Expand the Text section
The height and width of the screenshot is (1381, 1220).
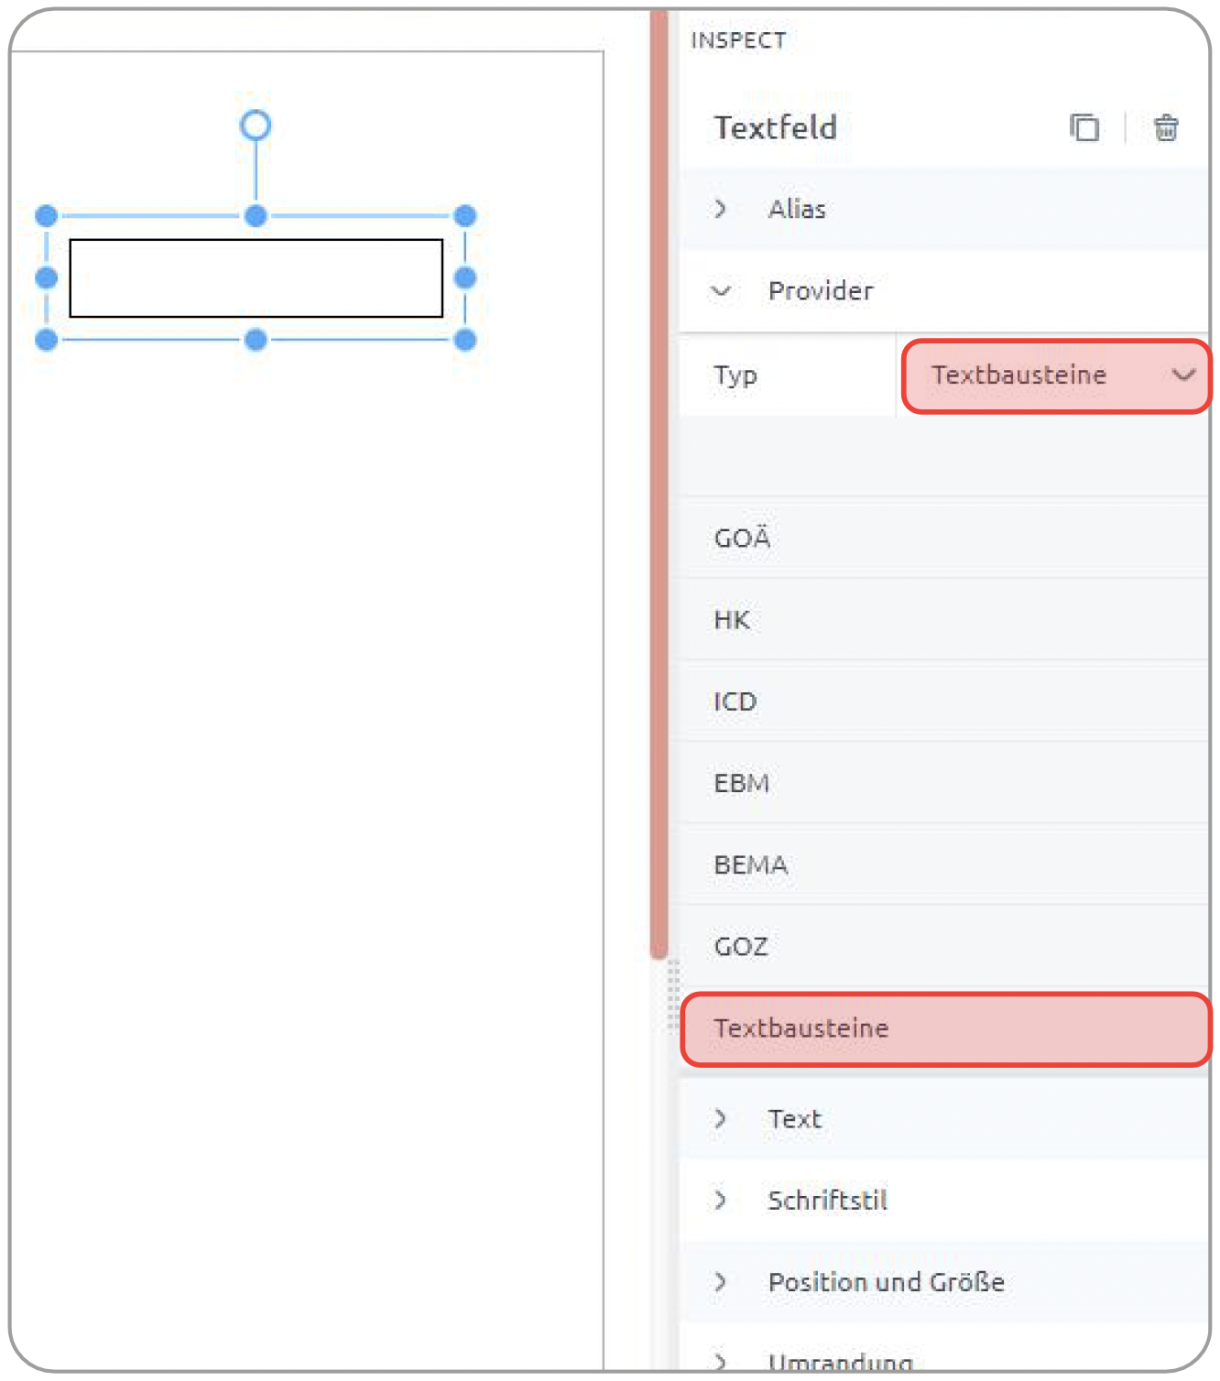coord(944,1118)
